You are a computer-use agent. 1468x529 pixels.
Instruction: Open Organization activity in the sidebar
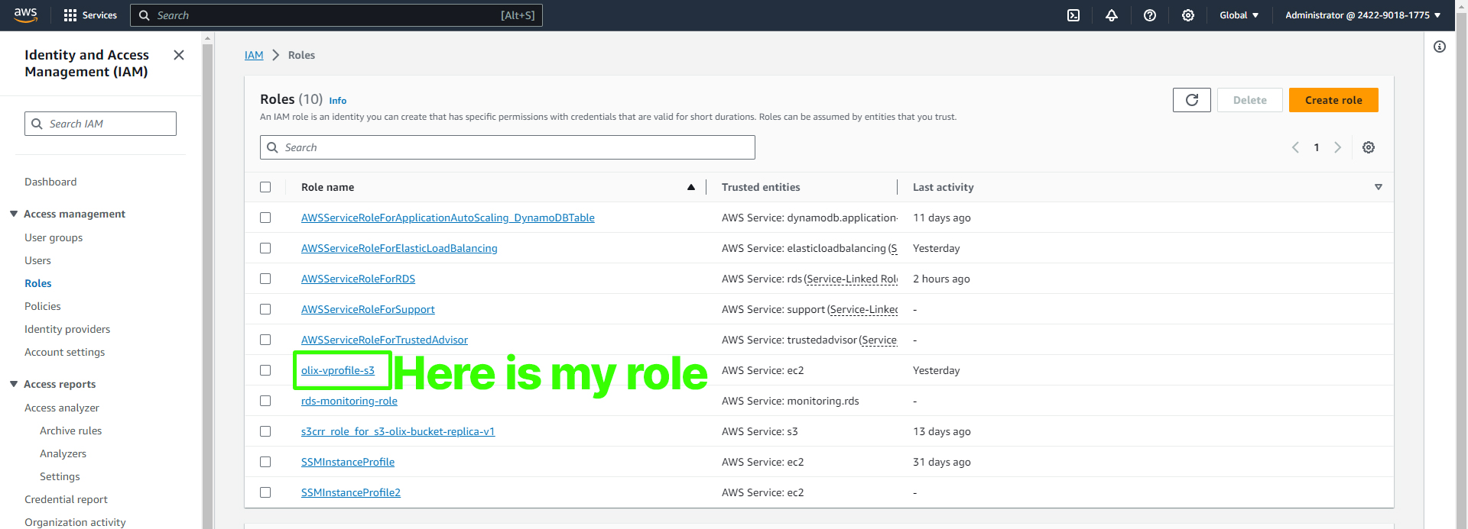click(x=75, y=522)
